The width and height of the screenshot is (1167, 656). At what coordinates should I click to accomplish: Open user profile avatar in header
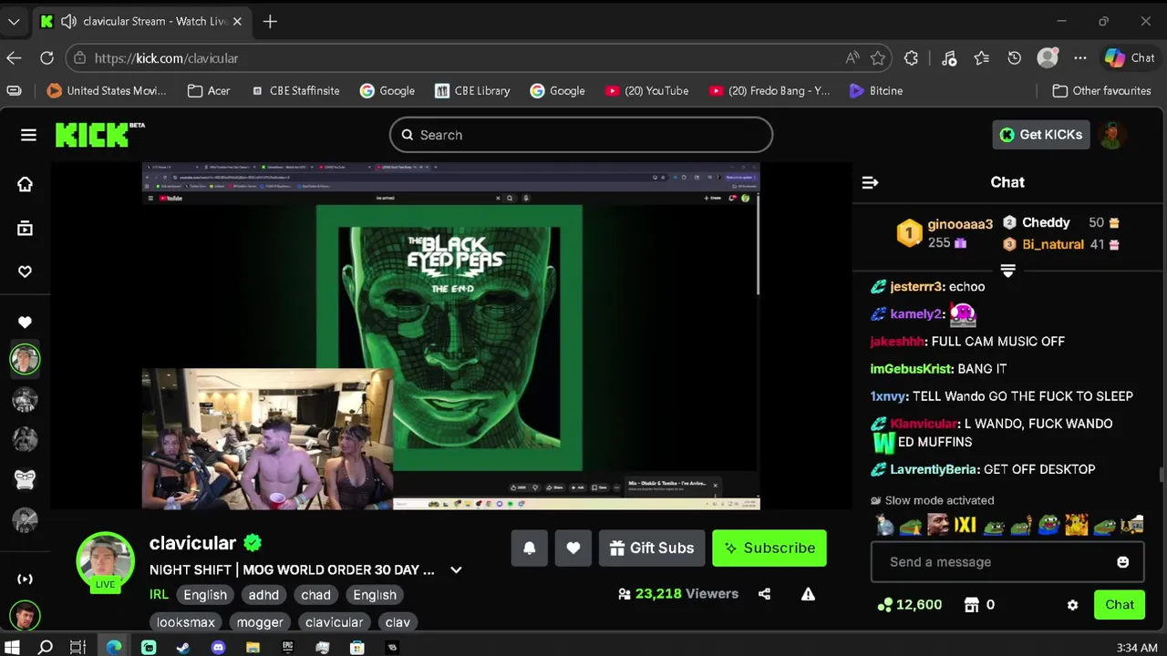click(x=1111, y=135)
